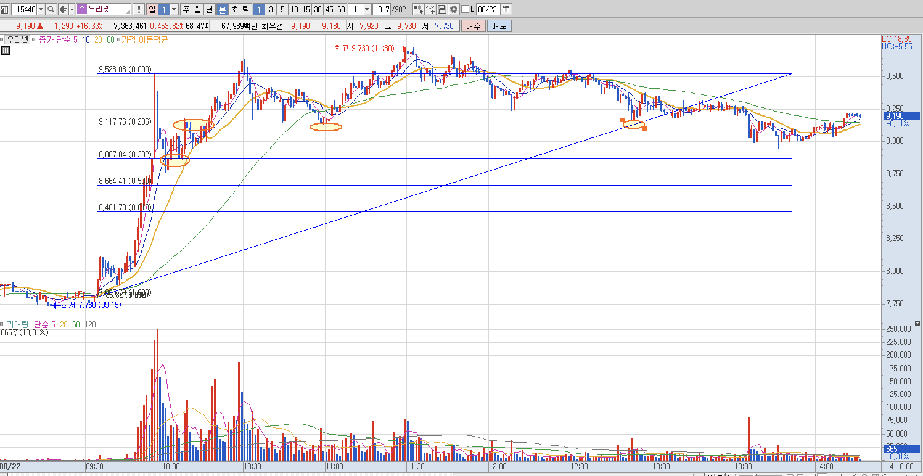Screen dimensions: 923x476
Task: Open the dropdown beside the 일 period button
Action: [x=174, y=9]
